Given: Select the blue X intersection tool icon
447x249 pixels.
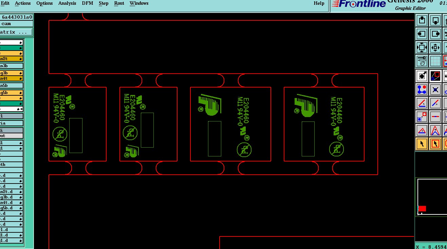Looking at the screenshot, I should tap(435, 90).
